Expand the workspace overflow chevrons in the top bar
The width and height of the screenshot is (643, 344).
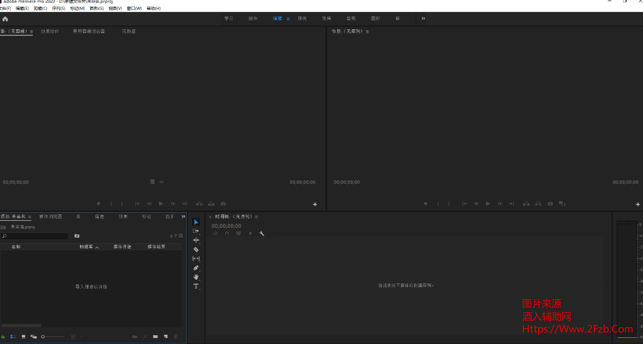[423, 19]
